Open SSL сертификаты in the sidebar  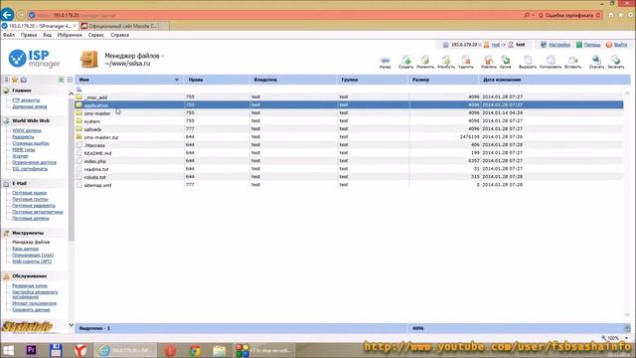[30, 169]
